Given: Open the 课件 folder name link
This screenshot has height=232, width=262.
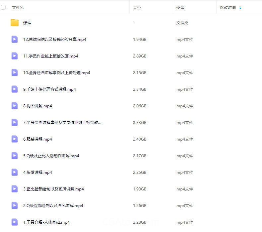Looking at the screenshot, I should (x=27, y=23).
